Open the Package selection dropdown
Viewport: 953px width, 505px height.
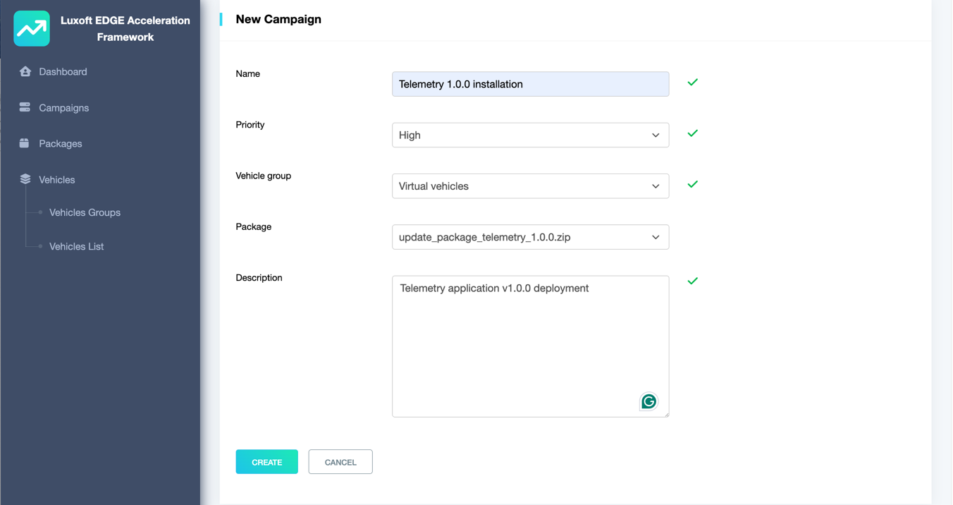pos(530,237)
